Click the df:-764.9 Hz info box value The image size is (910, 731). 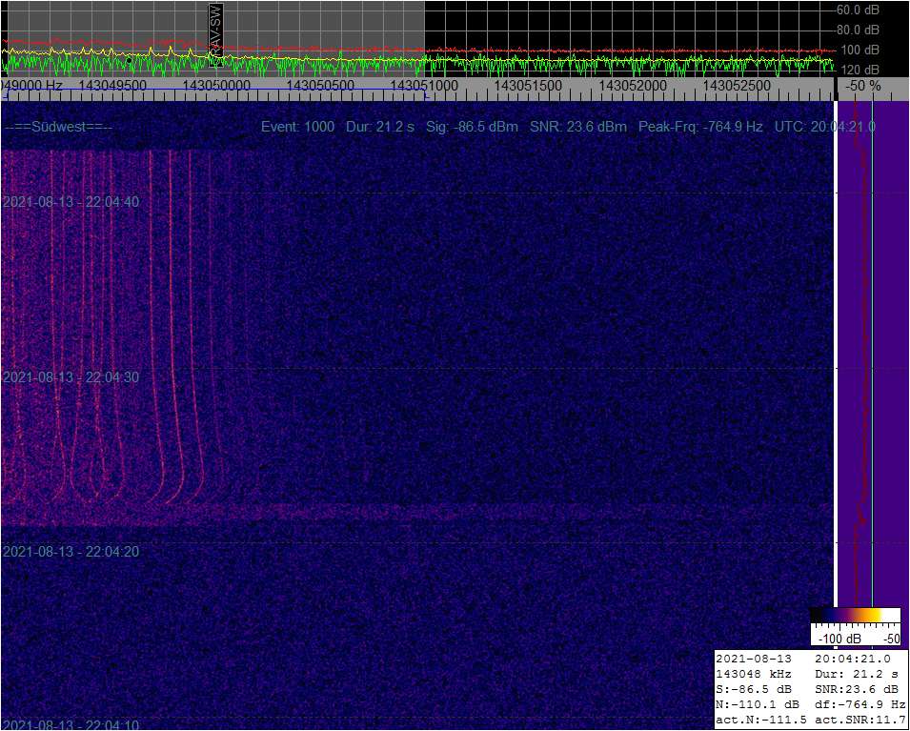tap(860, 705)
